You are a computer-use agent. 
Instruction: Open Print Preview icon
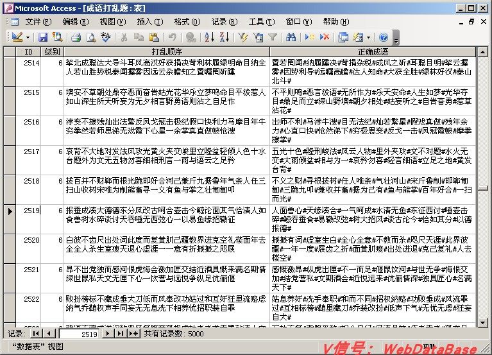click(x=91, y=37)
